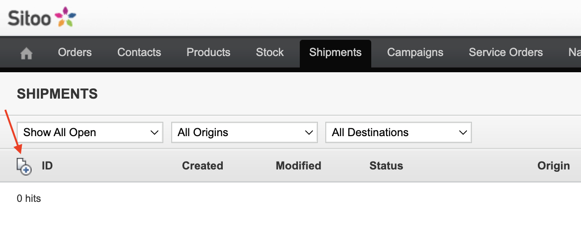This screenshot has width=581, height=238.
Task: Sort by the Modified column header
Action: [x=298, y=166]
